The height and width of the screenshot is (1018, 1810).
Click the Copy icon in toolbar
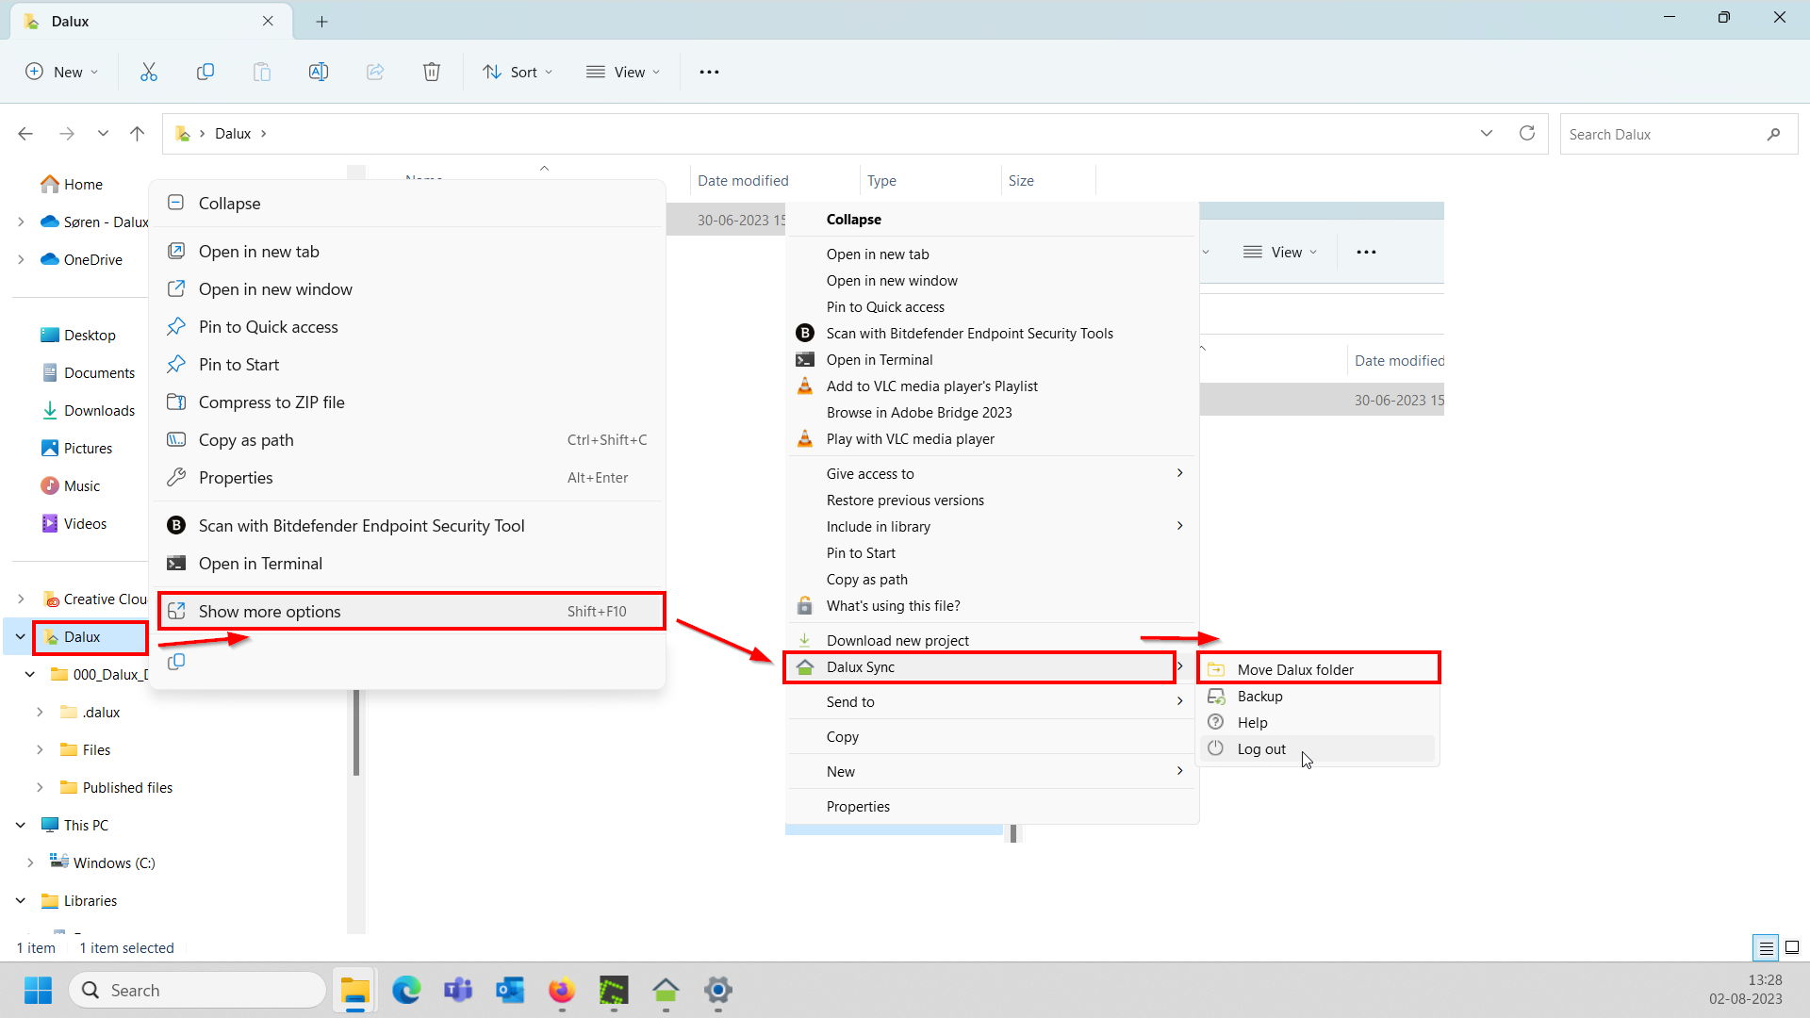tap(205, 72)
